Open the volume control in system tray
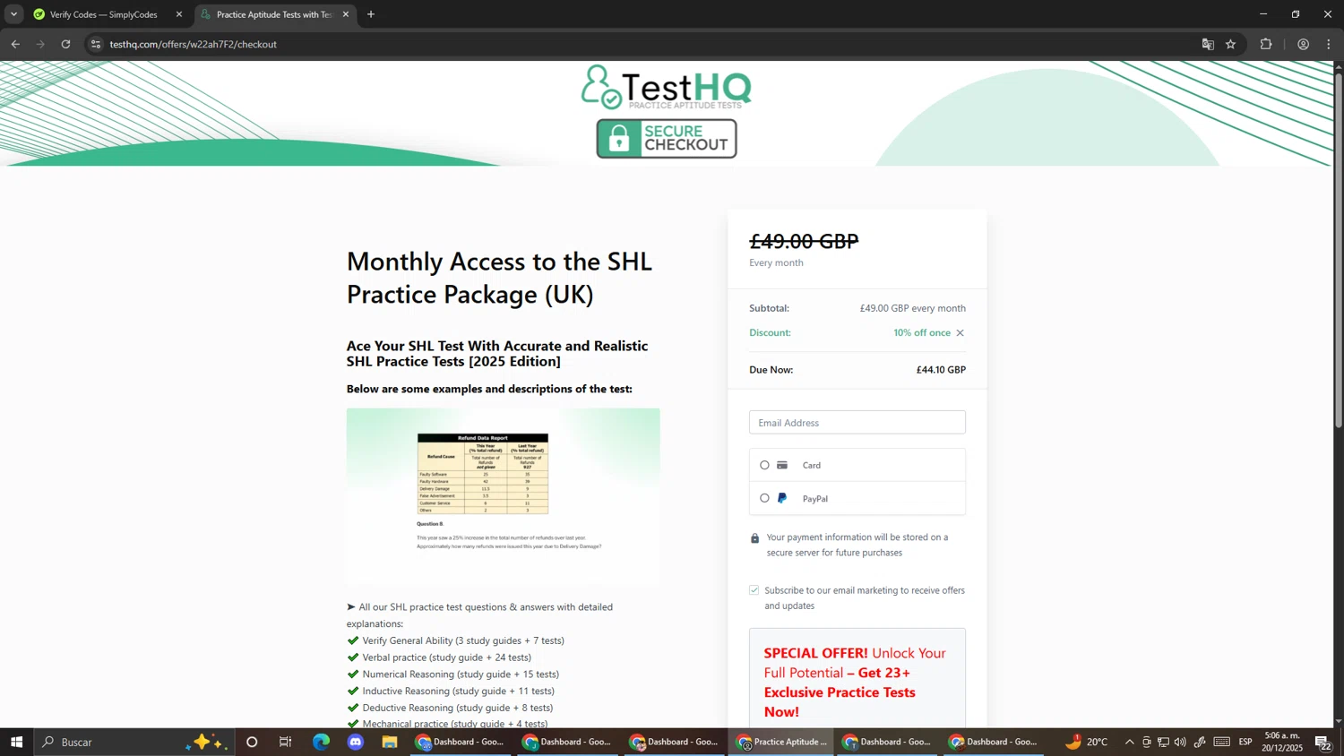This screenshot has height=756, width=1344. [1180, 742]
